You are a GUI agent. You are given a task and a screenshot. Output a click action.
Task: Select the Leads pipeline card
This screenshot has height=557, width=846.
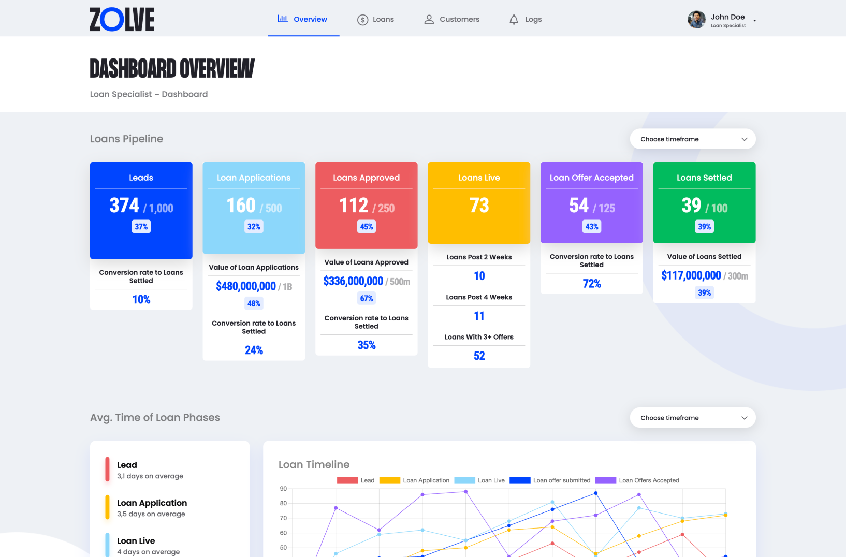(141, 210)
